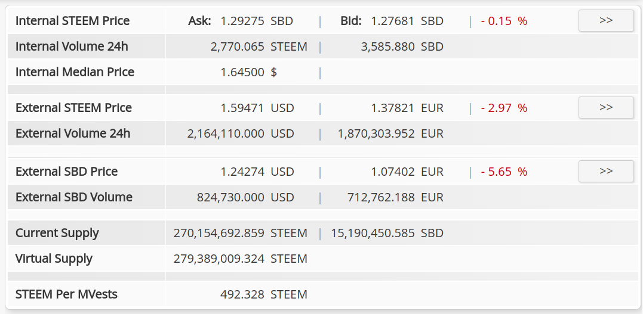Click External Volume 24h label
The height and width of the screenshot is (314, 643).
73,133
